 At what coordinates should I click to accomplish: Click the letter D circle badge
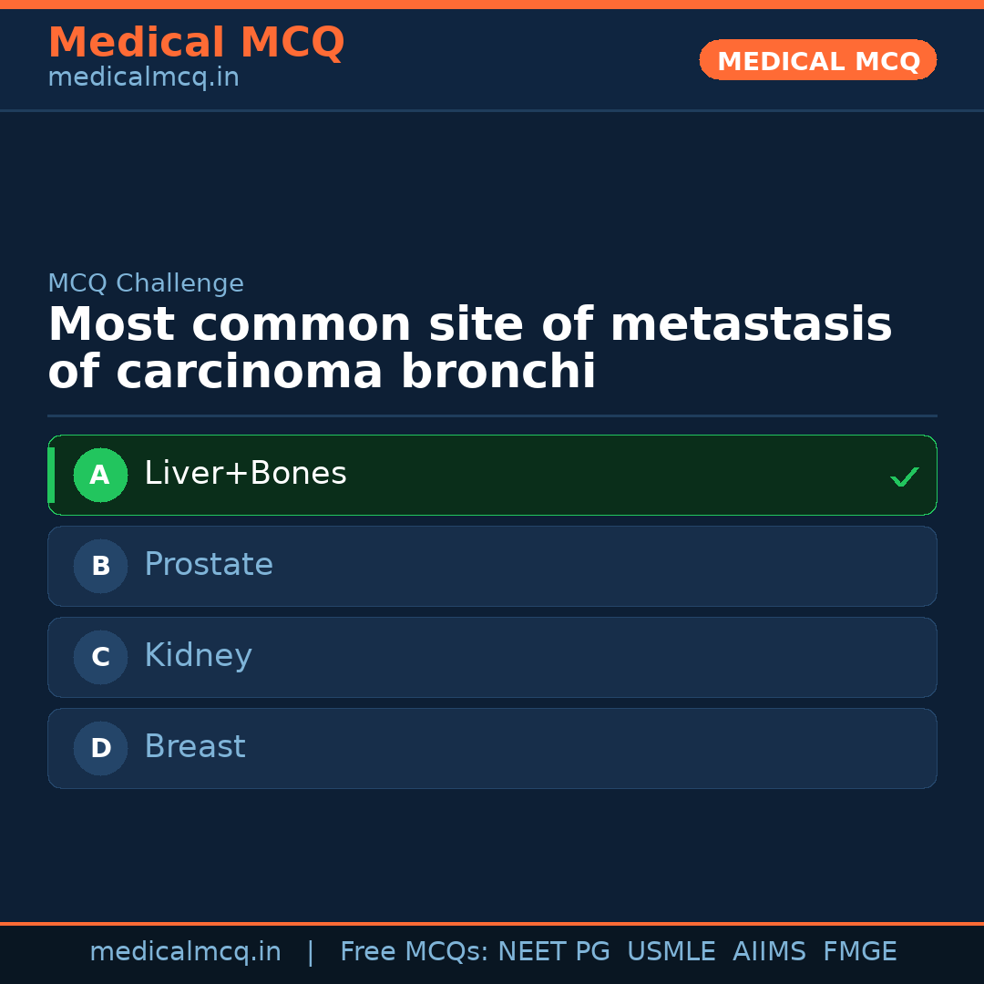tap(100, 748)
